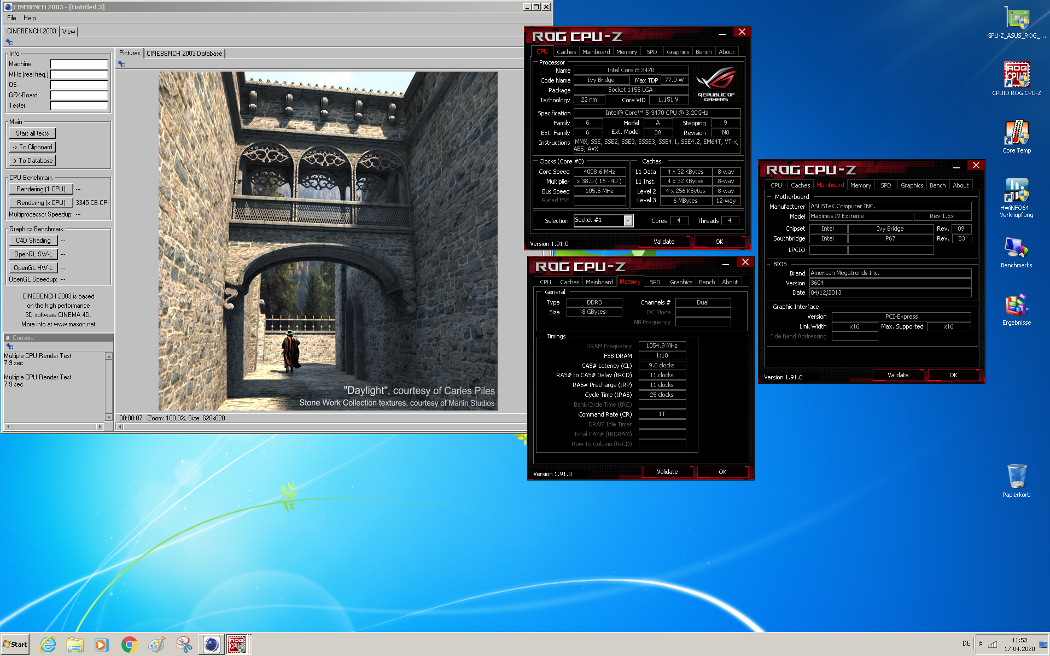1050x656 pixels.
Task: Click console vertical scrollbar up arrow
Action: click(x=109, y=356)
